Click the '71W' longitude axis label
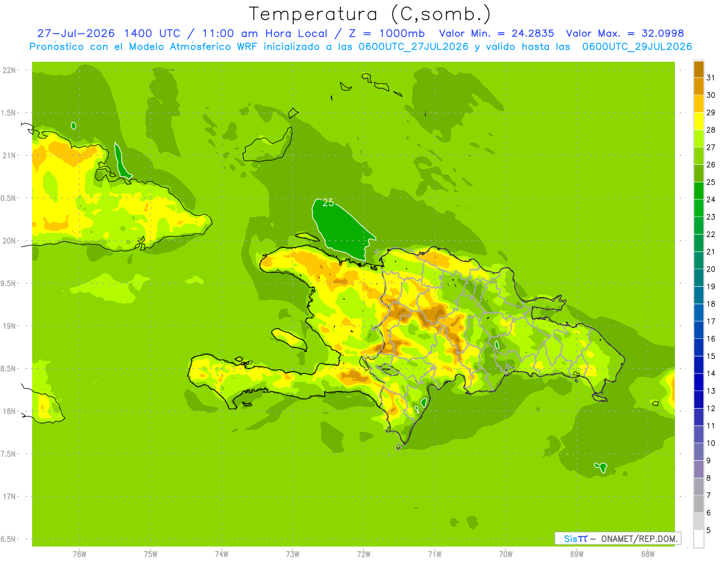This screenshot has width=727, height=562. 434,554
